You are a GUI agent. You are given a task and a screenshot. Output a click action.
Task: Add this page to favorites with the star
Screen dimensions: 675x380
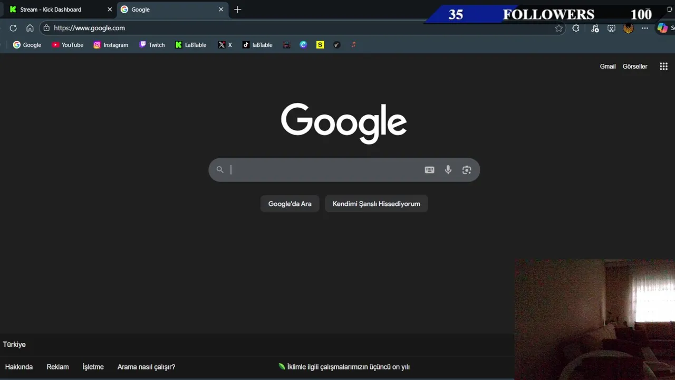[559, 28]
